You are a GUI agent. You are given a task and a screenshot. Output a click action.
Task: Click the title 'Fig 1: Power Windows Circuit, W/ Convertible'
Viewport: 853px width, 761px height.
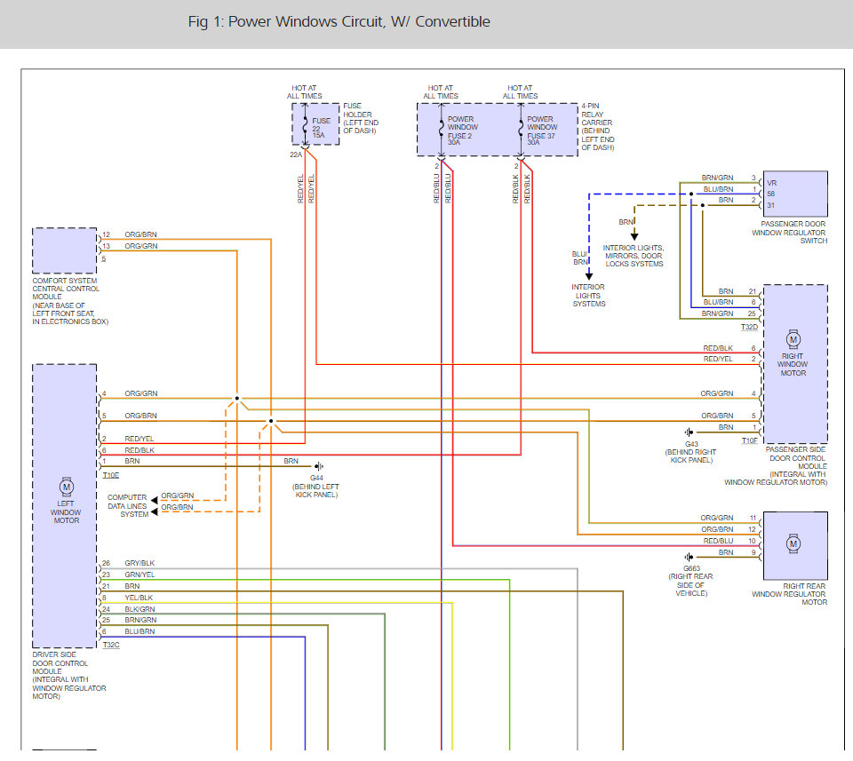[x=339, y=21]
